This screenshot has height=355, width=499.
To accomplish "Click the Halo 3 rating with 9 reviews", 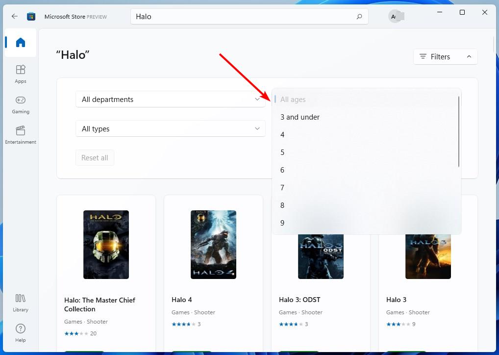I will [400, 324].
